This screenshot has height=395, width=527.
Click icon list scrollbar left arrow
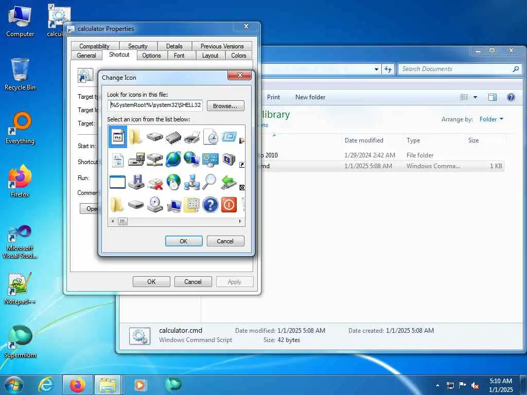(x=113, y=221)
